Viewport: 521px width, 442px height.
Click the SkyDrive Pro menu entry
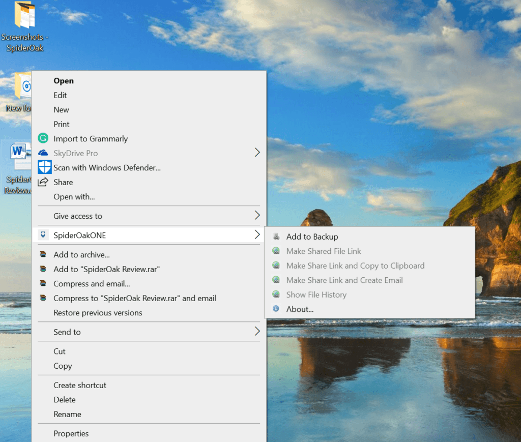click(x=149, y=153)
